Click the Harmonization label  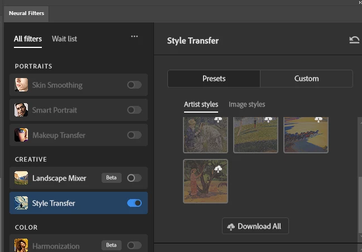click(56, 246)
